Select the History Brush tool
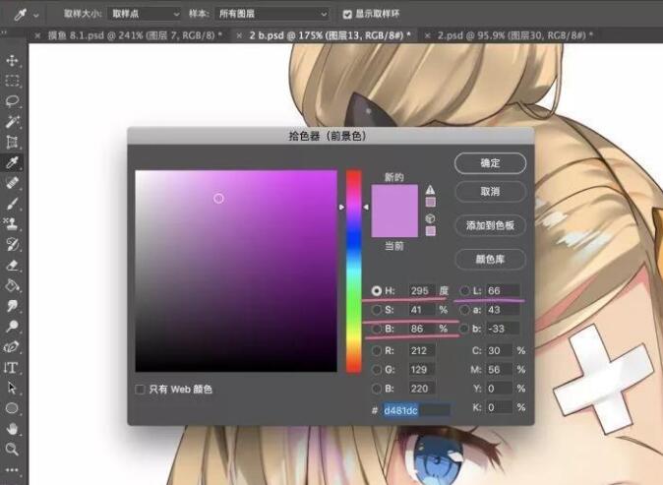This screenshot has width=663, height=485. (x=12, y=244)
